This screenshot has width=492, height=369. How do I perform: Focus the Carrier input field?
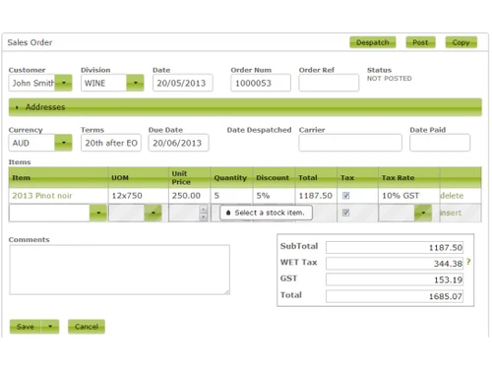click(350, 143)
